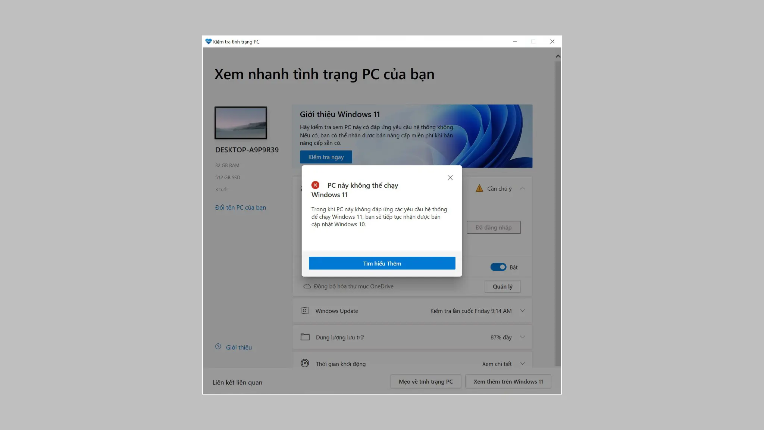764x430 pixels.
Task: Click the DESKTOP-A9P9R39 name text
Action: pyautogui.click(x=247, y=150)
